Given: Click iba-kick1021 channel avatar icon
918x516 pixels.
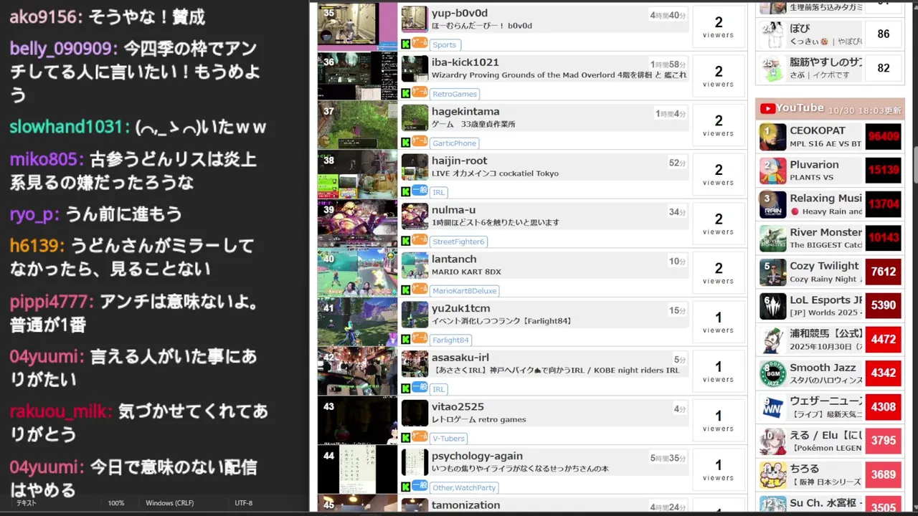Looking at the screenshot, I should click(x=415, y=69).
